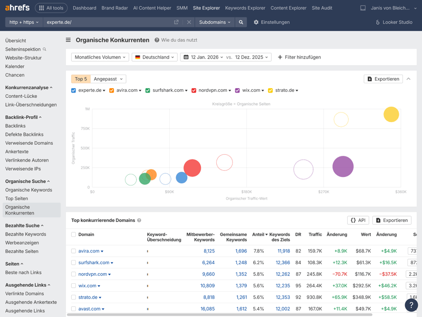Viewport: 422px width, 317px height.
Task: Switch to the Angepasst tab
Action: [108, 79]
